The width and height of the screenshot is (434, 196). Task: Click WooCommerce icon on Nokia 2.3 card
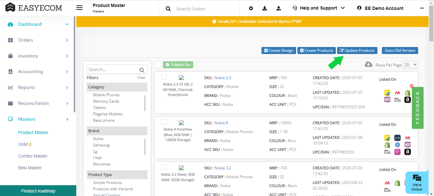(387, 100)
